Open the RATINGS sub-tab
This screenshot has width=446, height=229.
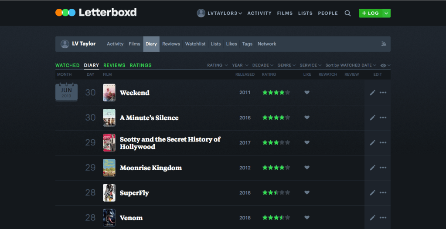pos(140,65)
